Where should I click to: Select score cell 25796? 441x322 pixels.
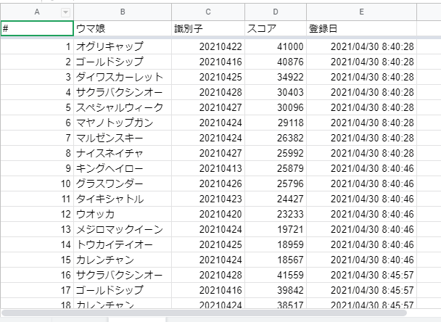point(276,183)
